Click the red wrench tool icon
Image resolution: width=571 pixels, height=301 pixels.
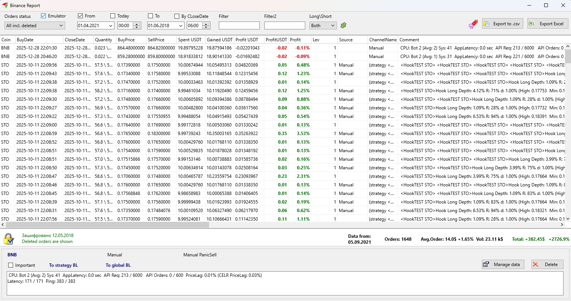pyautogui.click(x=473, y=24)
